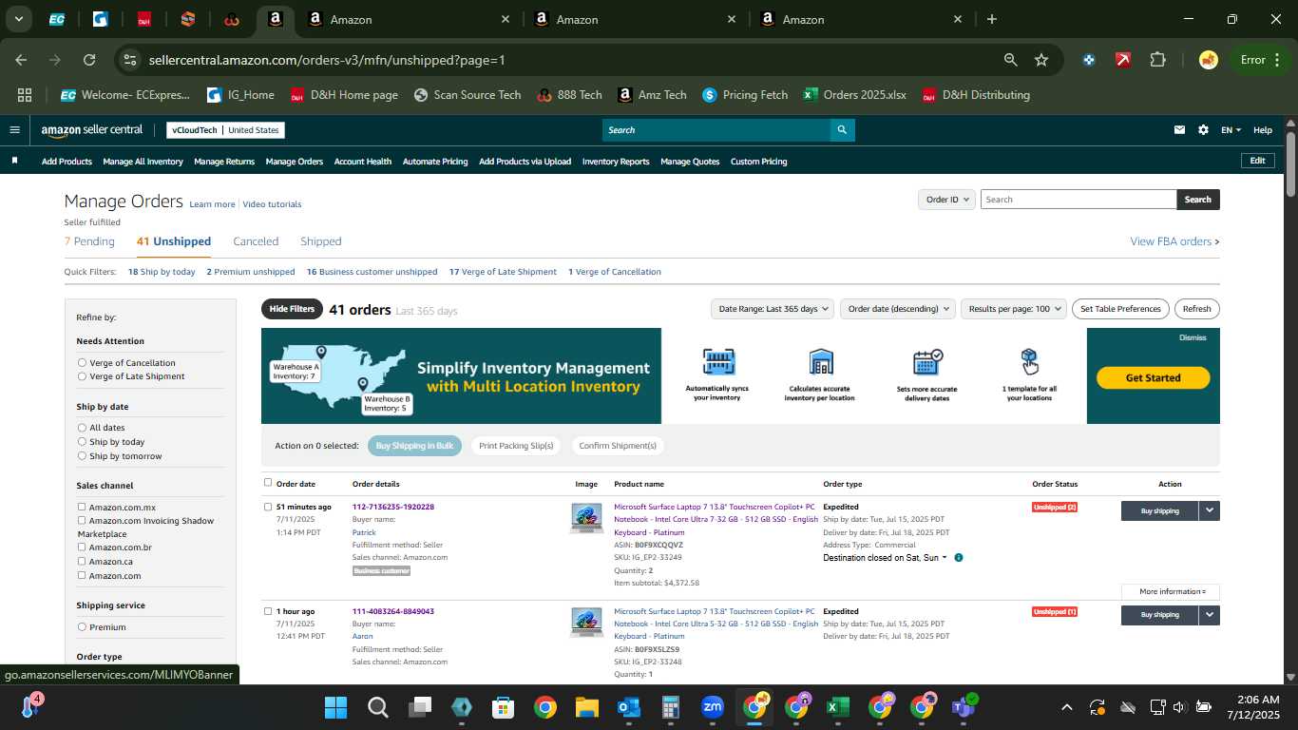Select Verge of Cancellation radio filter

[x=83, y=363]
